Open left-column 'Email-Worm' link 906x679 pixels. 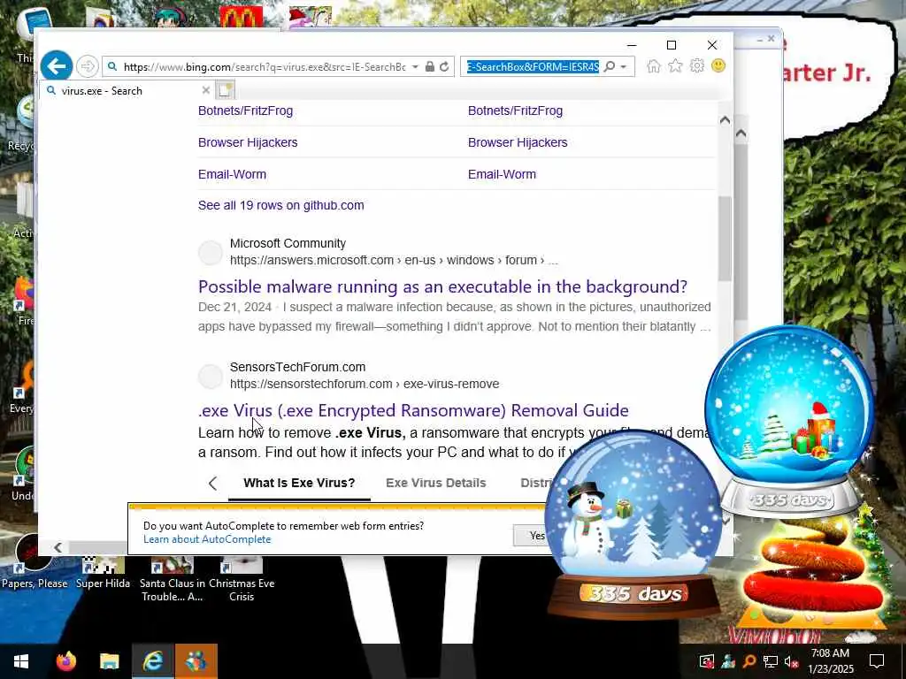233,174
